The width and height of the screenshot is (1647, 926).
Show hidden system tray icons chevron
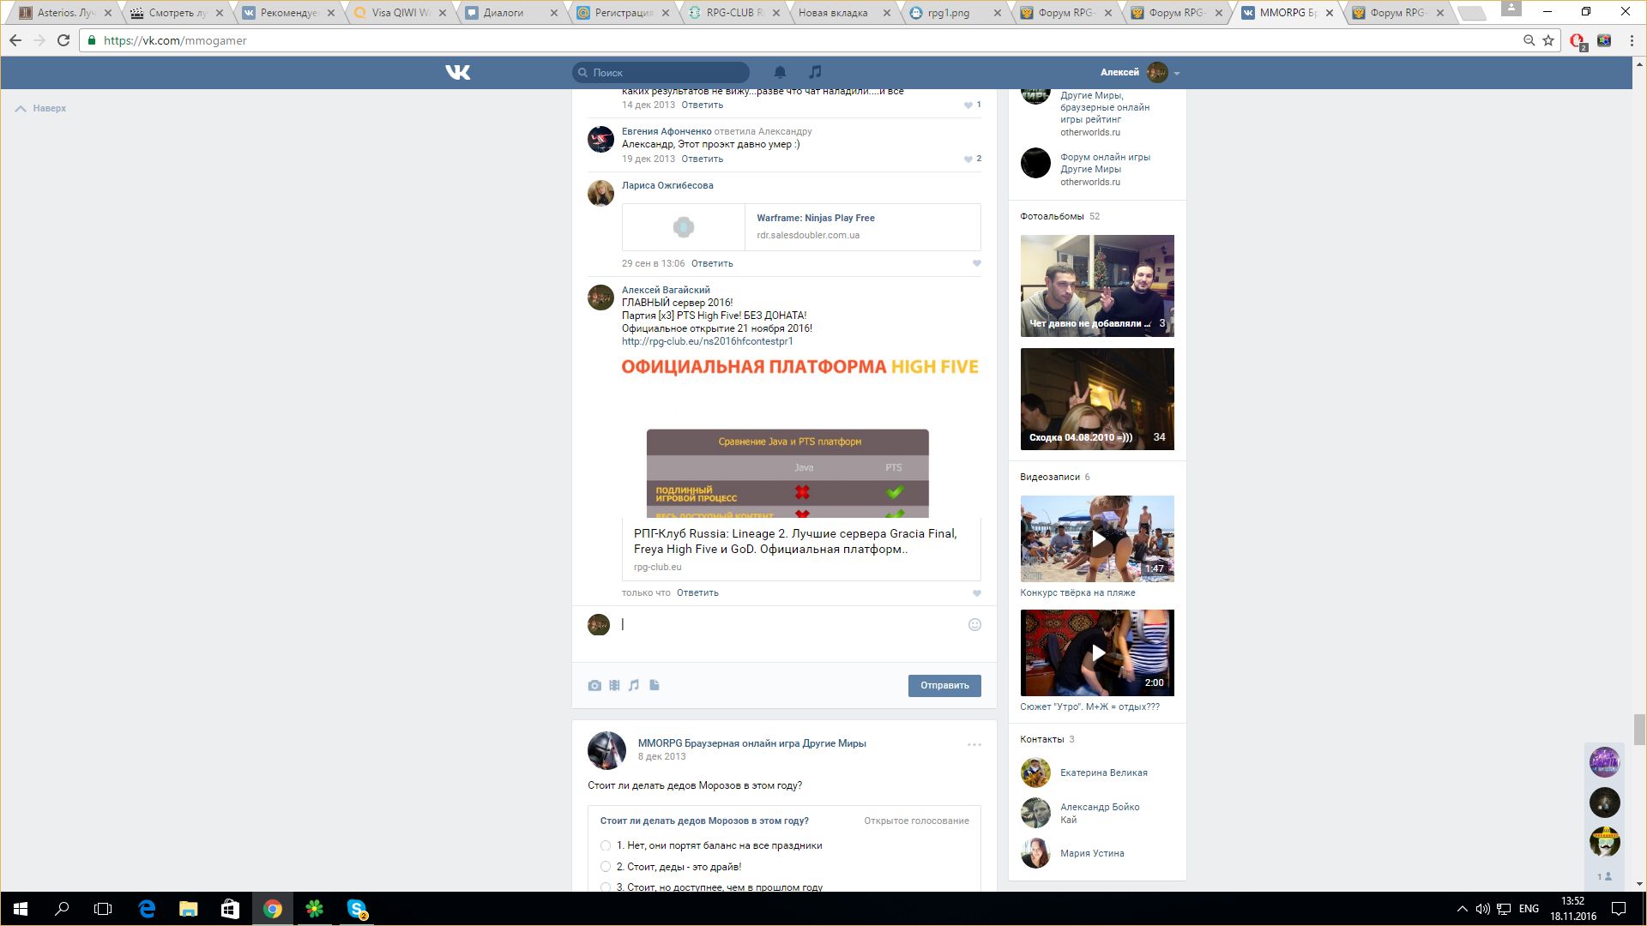click(x=1462, y=909)
